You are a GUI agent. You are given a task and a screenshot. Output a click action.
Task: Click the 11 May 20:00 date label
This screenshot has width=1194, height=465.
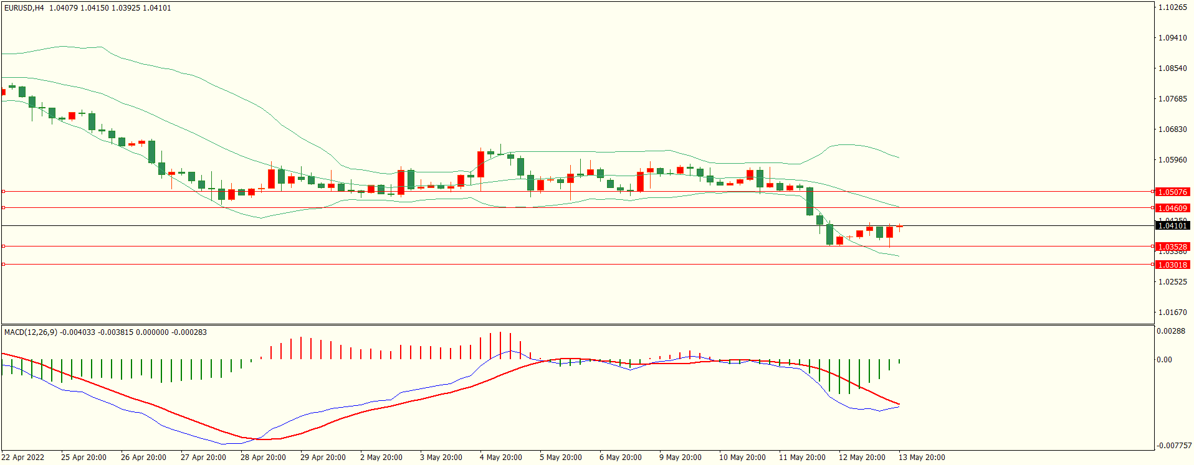click(802, 458)
